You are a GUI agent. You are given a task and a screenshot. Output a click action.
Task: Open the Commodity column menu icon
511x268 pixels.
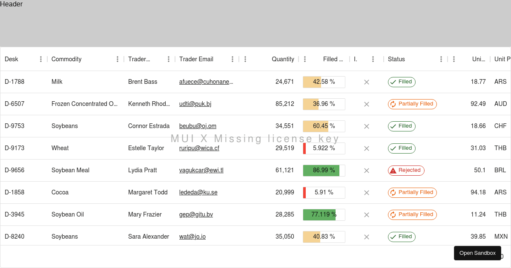[x=118, y=59]
